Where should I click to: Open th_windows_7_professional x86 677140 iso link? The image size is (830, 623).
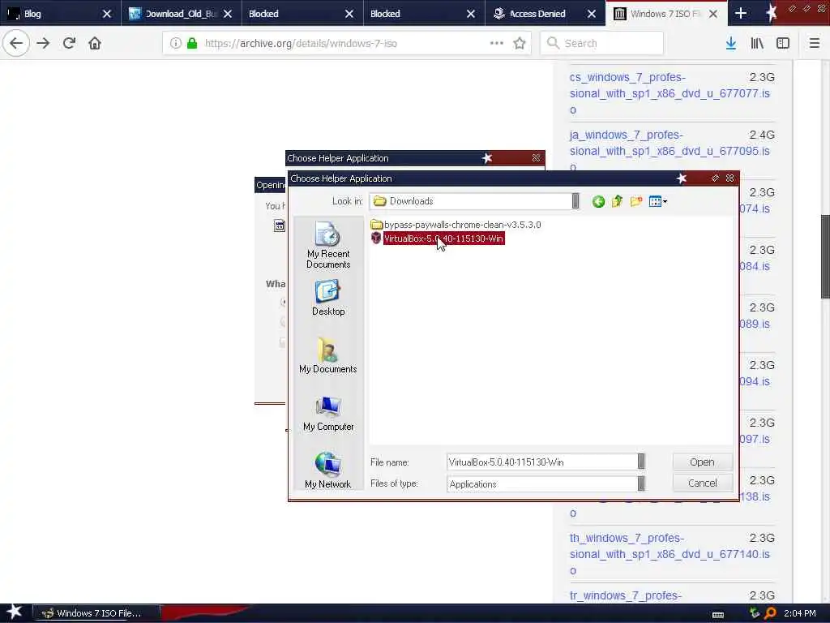[x=670, y=554]
